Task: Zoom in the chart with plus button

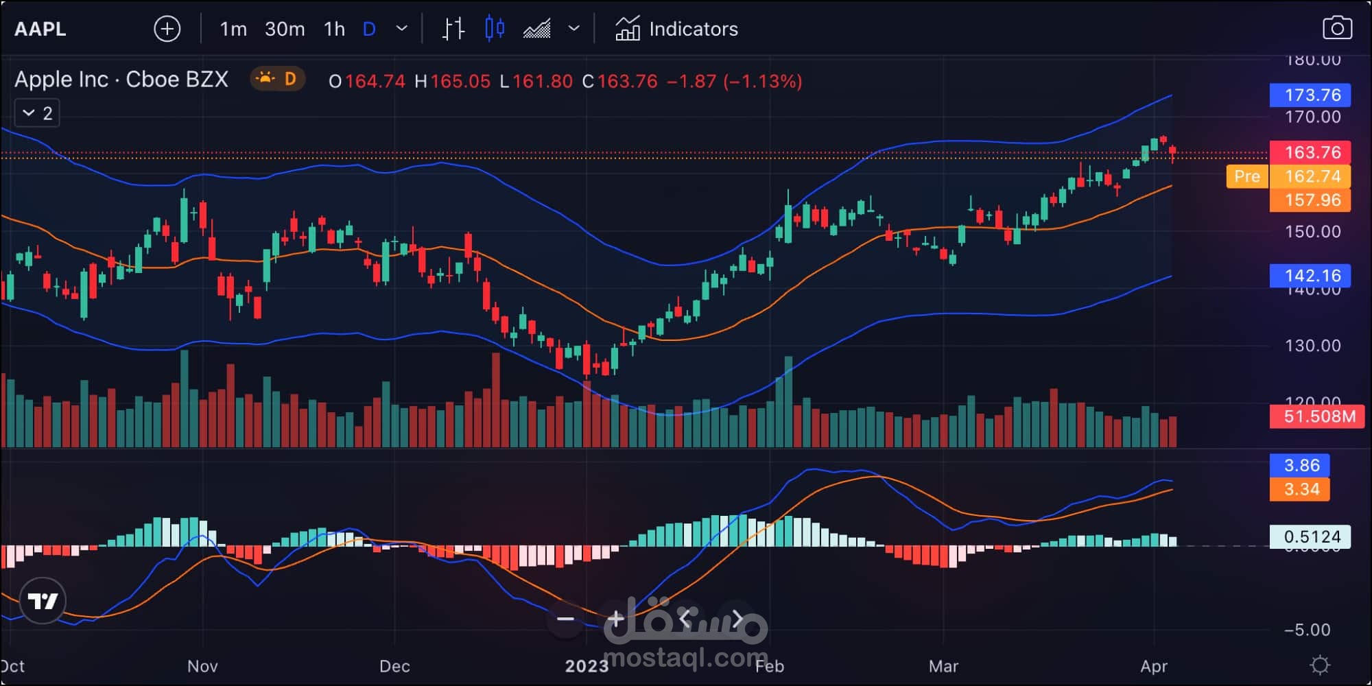Action: [615, 619]
